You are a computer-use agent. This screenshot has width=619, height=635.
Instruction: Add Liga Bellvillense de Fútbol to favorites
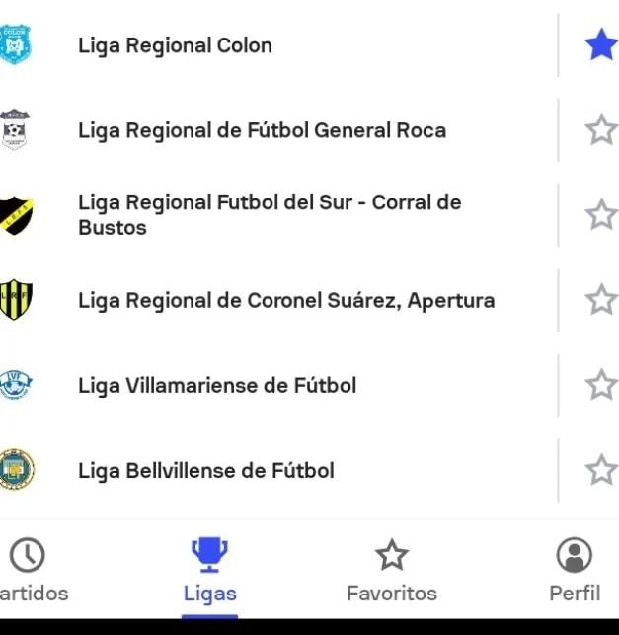(600, 470)
